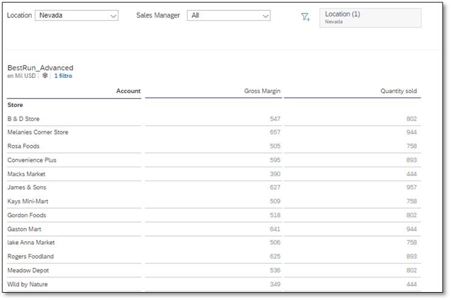Click the model icon beside 'en Mil USD'
This screenshot has width=451, height=300.
coord(45,75)
